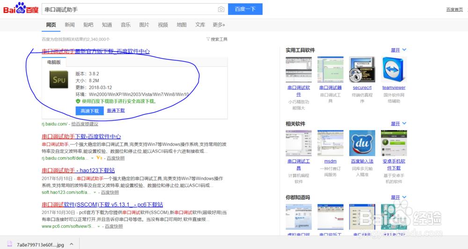Image resolution: width=468 pixels, height=249 pixels.
Task: Open the hao123下载站 result link
Action: tap(78, 171)
